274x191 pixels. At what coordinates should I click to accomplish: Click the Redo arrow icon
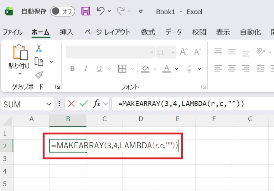point(121,11)
